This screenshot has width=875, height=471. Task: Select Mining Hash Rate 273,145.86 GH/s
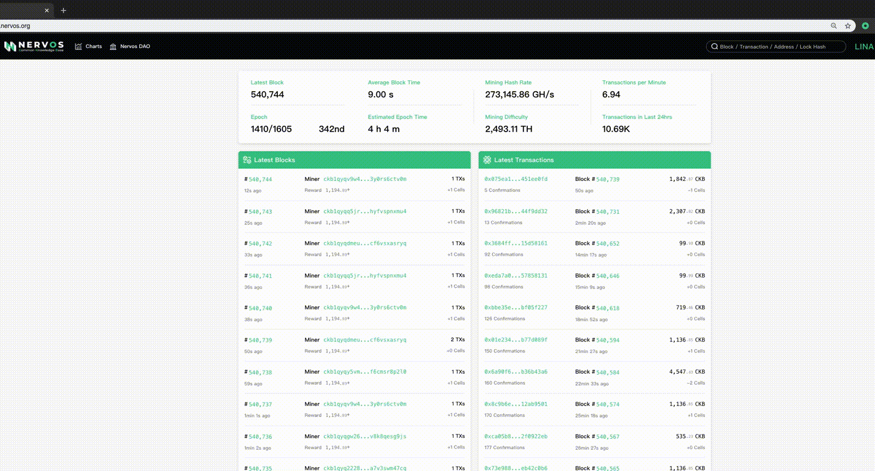(x=520, y=95)
